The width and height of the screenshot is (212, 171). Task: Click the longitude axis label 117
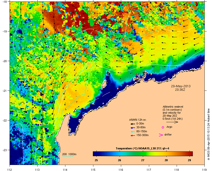pos(149,170)
